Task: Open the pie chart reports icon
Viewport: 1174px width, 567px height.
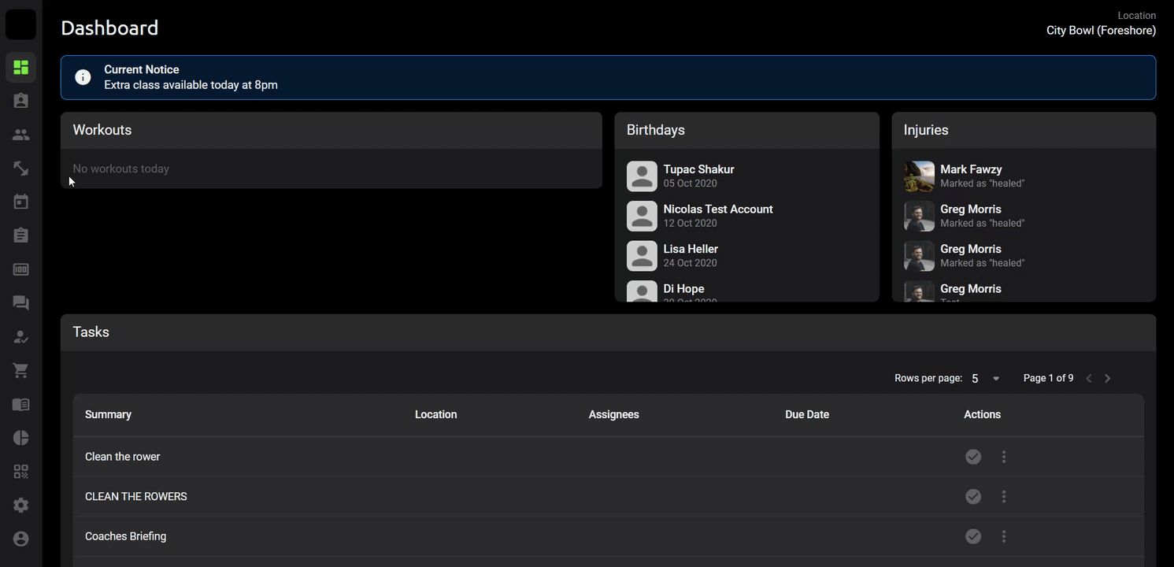Action: coord(20,438)
